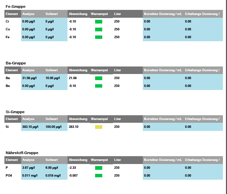Click the PO4 row green warning indicator
Image resolution: width=227 pixels, height=194 pixels.
point(99,176)
